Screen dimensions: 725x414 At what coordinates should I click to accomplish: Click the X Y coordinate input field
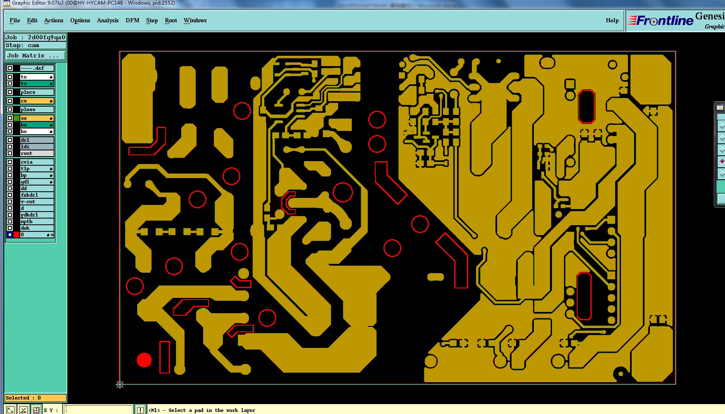[98, 410]
